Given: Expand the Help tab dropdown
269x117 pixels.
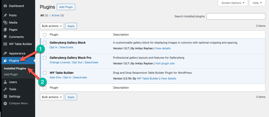Looking at the screenshot, I should point(257,3).
